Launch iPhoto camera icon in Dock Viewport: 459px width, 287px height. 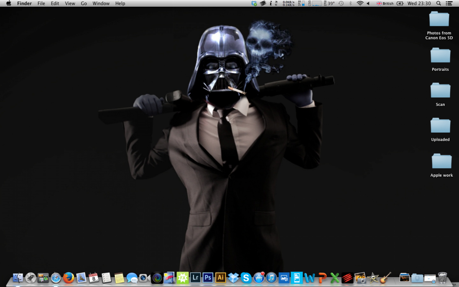(x=360, y=278)
